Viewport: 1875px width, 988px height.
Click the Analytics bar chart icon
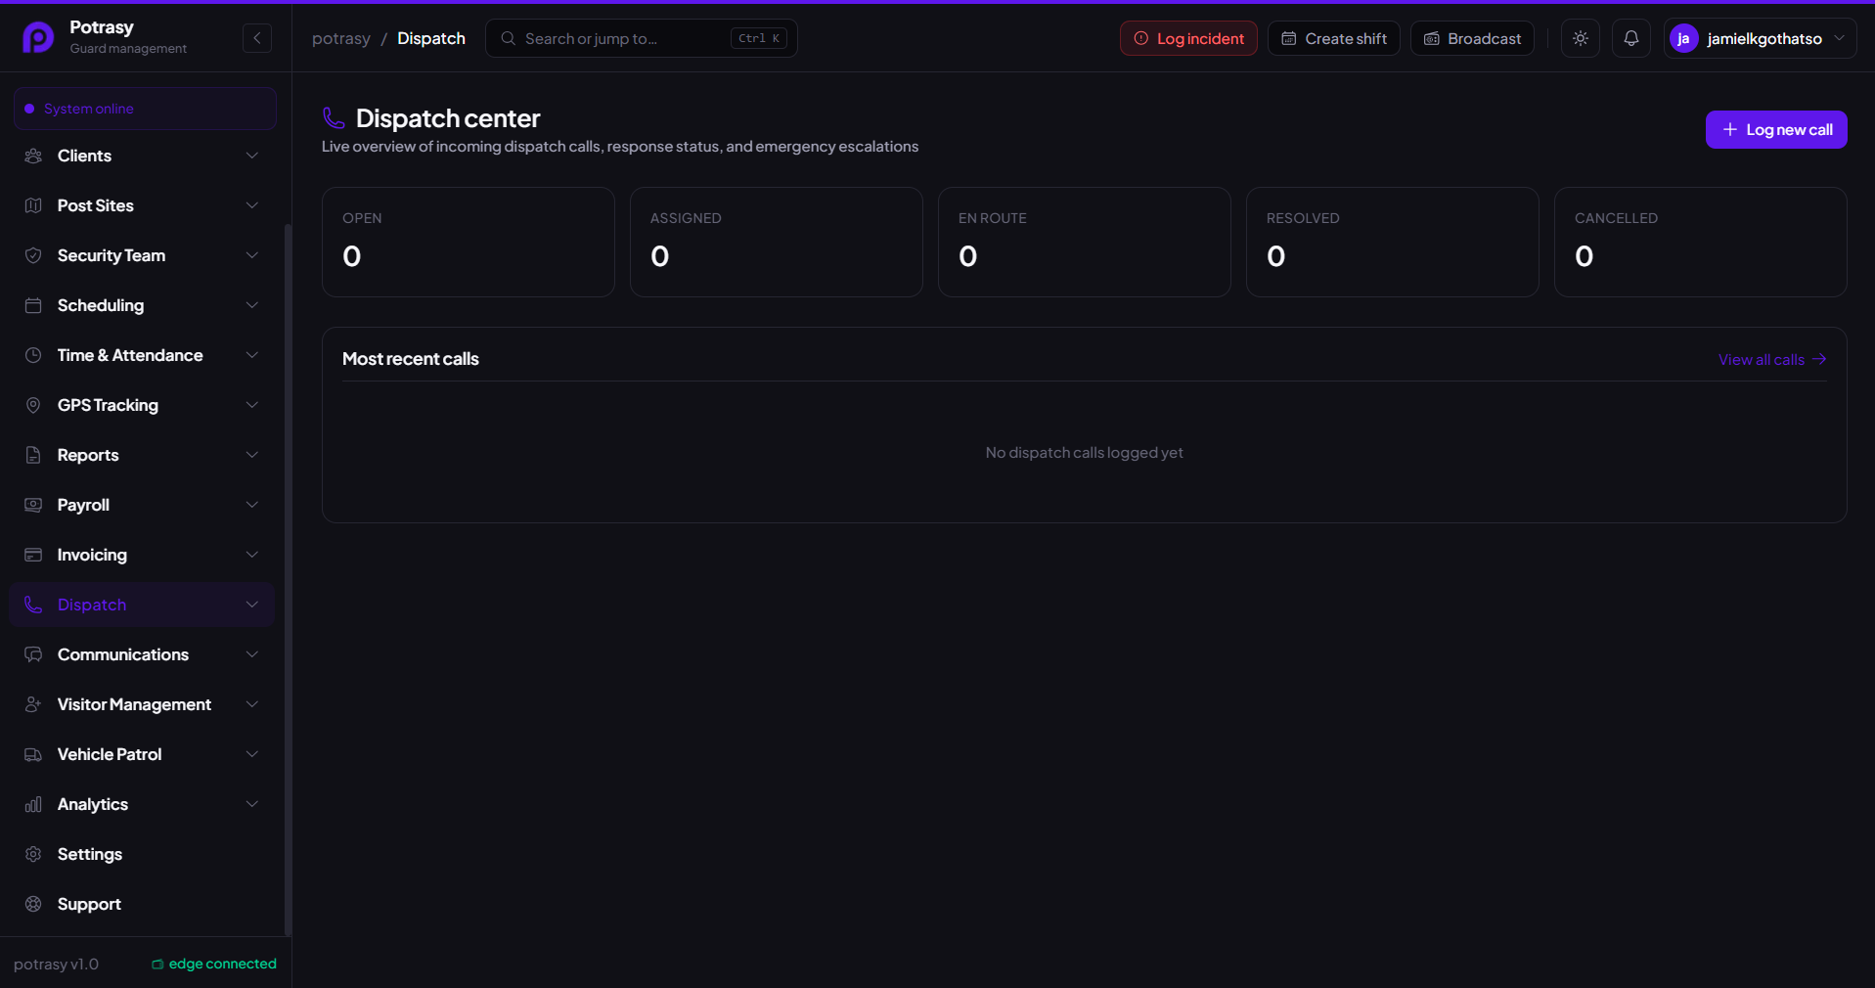[33, 804]
